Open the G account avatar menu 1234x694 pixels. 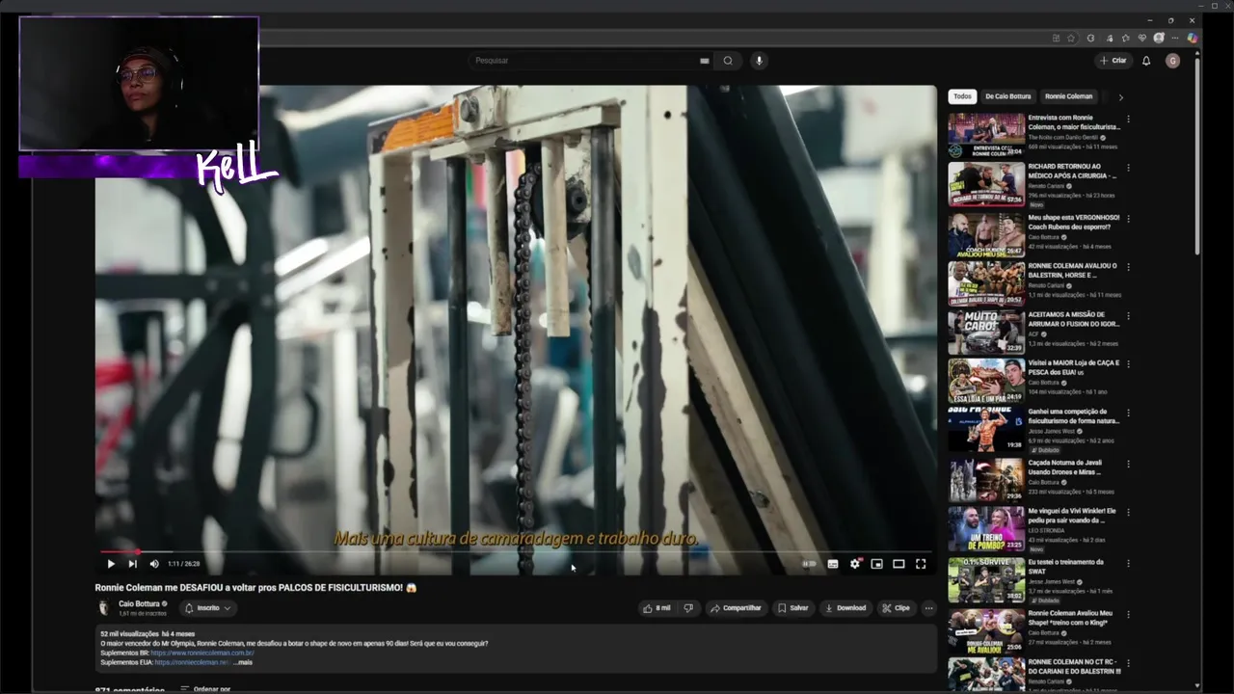click(x=1172, y=61)
